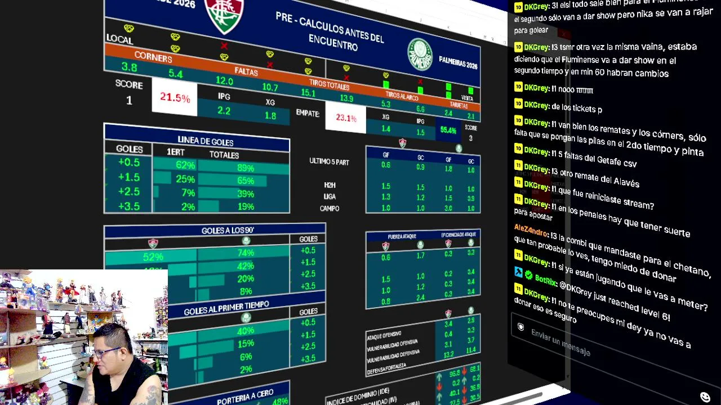Click the 74% value in GOLES A LOS 90'
Image resolution: width=721 pixels, height=405 pixels.
click(x=246, y=253)
